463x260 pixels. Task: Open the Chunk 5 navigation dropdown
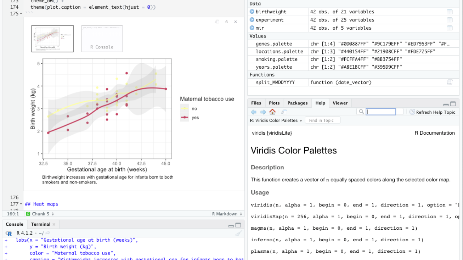40,214
